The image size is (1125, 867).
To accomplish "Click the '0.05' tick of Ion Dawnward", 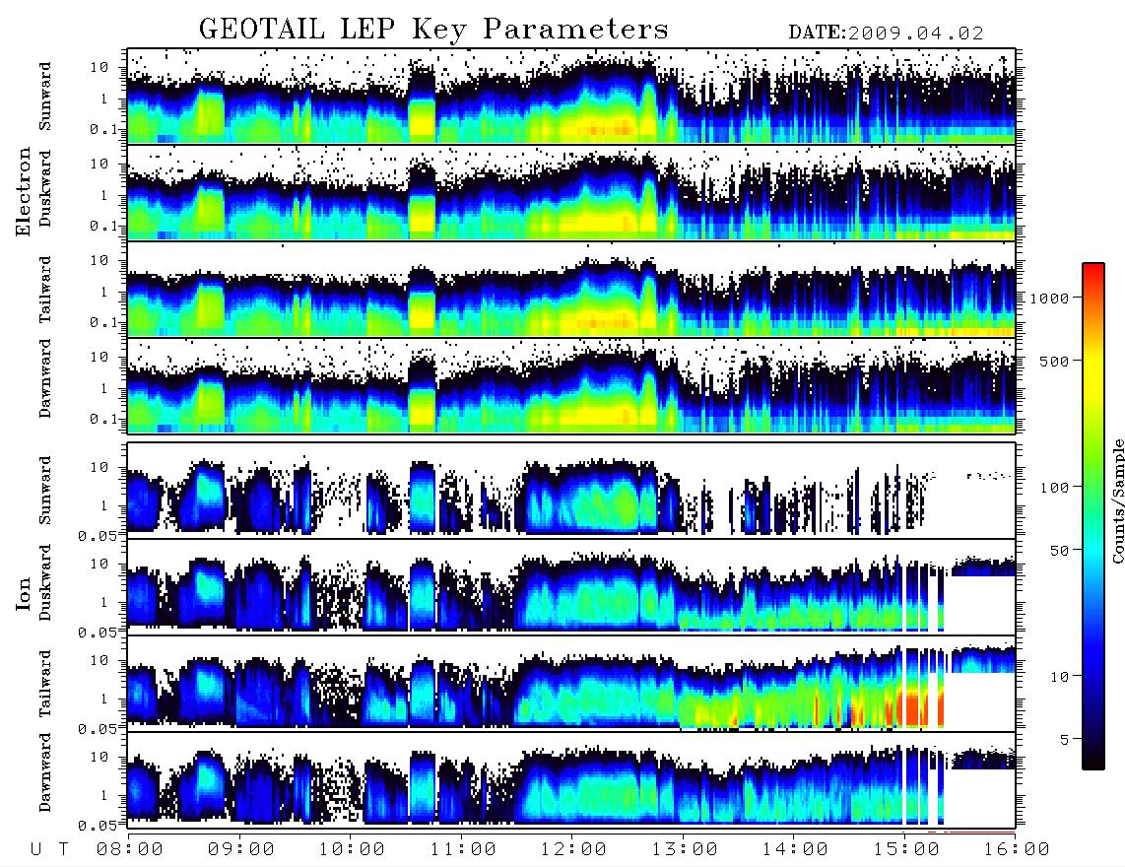I will pos(97,826).
